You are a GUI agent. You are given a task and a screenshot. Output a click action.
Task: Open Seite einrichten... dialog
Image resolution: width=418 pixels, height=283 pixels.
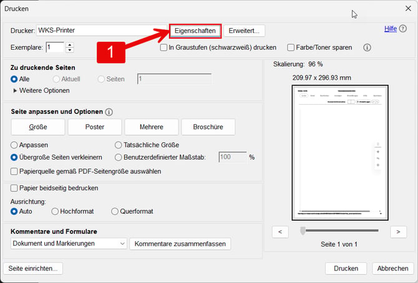click(33, 268)
